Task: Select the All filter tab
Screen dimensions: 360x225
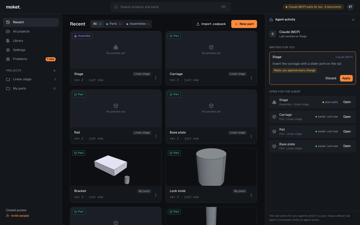Action: tap(97, 24)
